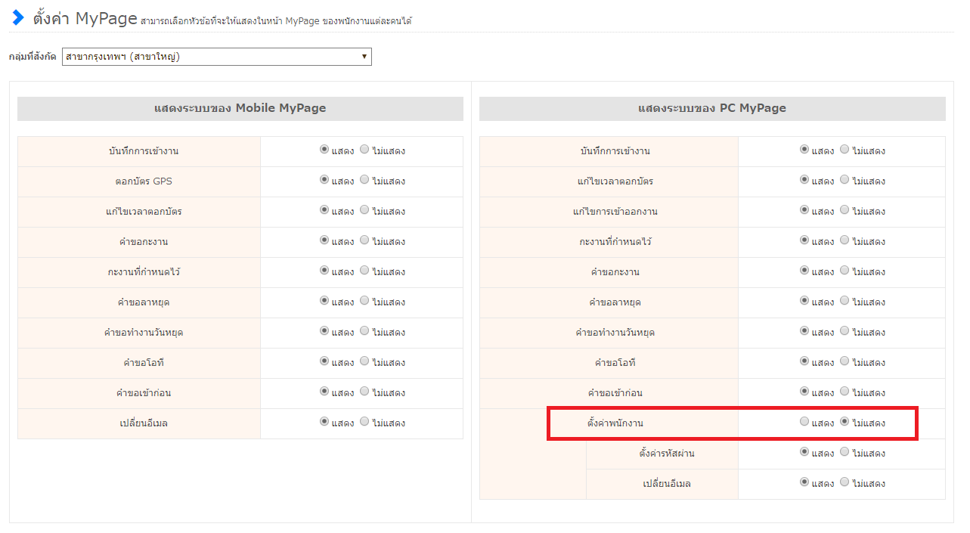Click the แสดง radio for PC เปลี่ยนอีเมล
Screen dimensions: 970x533
click(804, 482)
